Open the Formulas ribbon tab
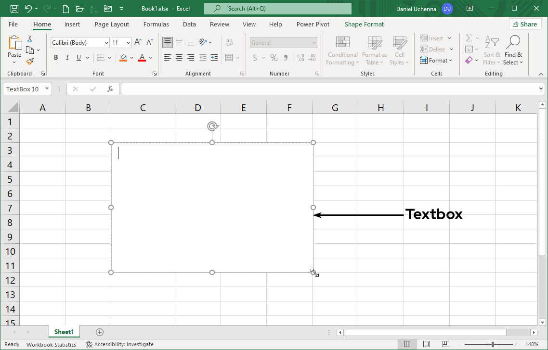This screenshot has height=350, width=548. [156, 24]
